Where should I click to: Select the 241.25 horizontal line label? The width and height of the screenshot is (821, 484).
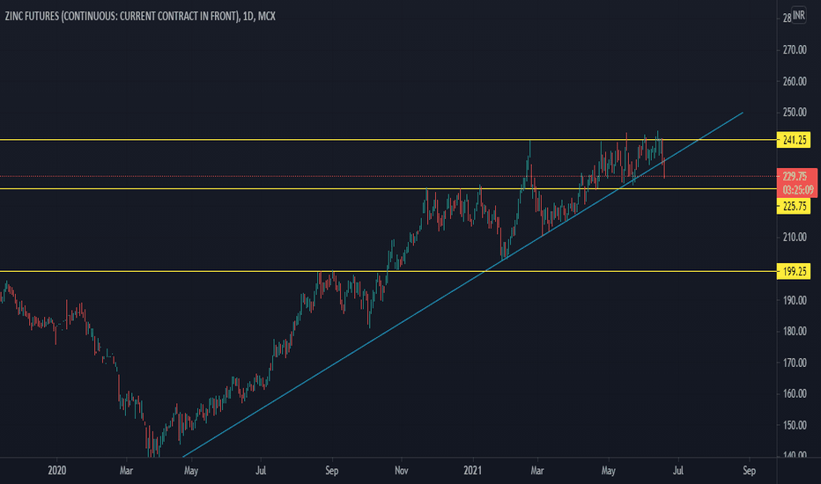[x=794, y=140]
